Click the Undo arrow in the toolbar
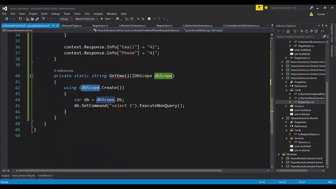 [x=43, y=19]
